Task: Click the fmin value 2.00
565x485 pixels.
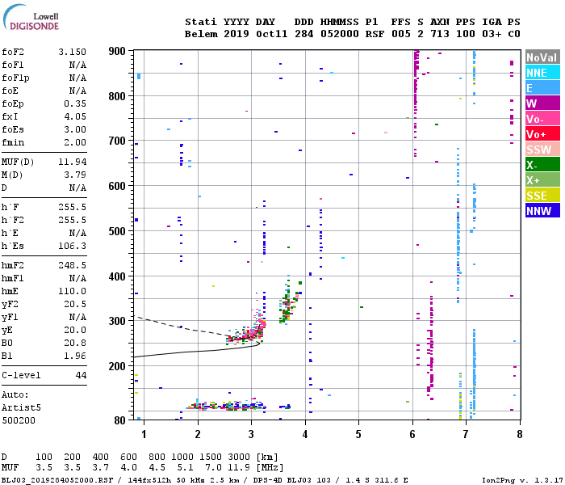Action: 75,142
